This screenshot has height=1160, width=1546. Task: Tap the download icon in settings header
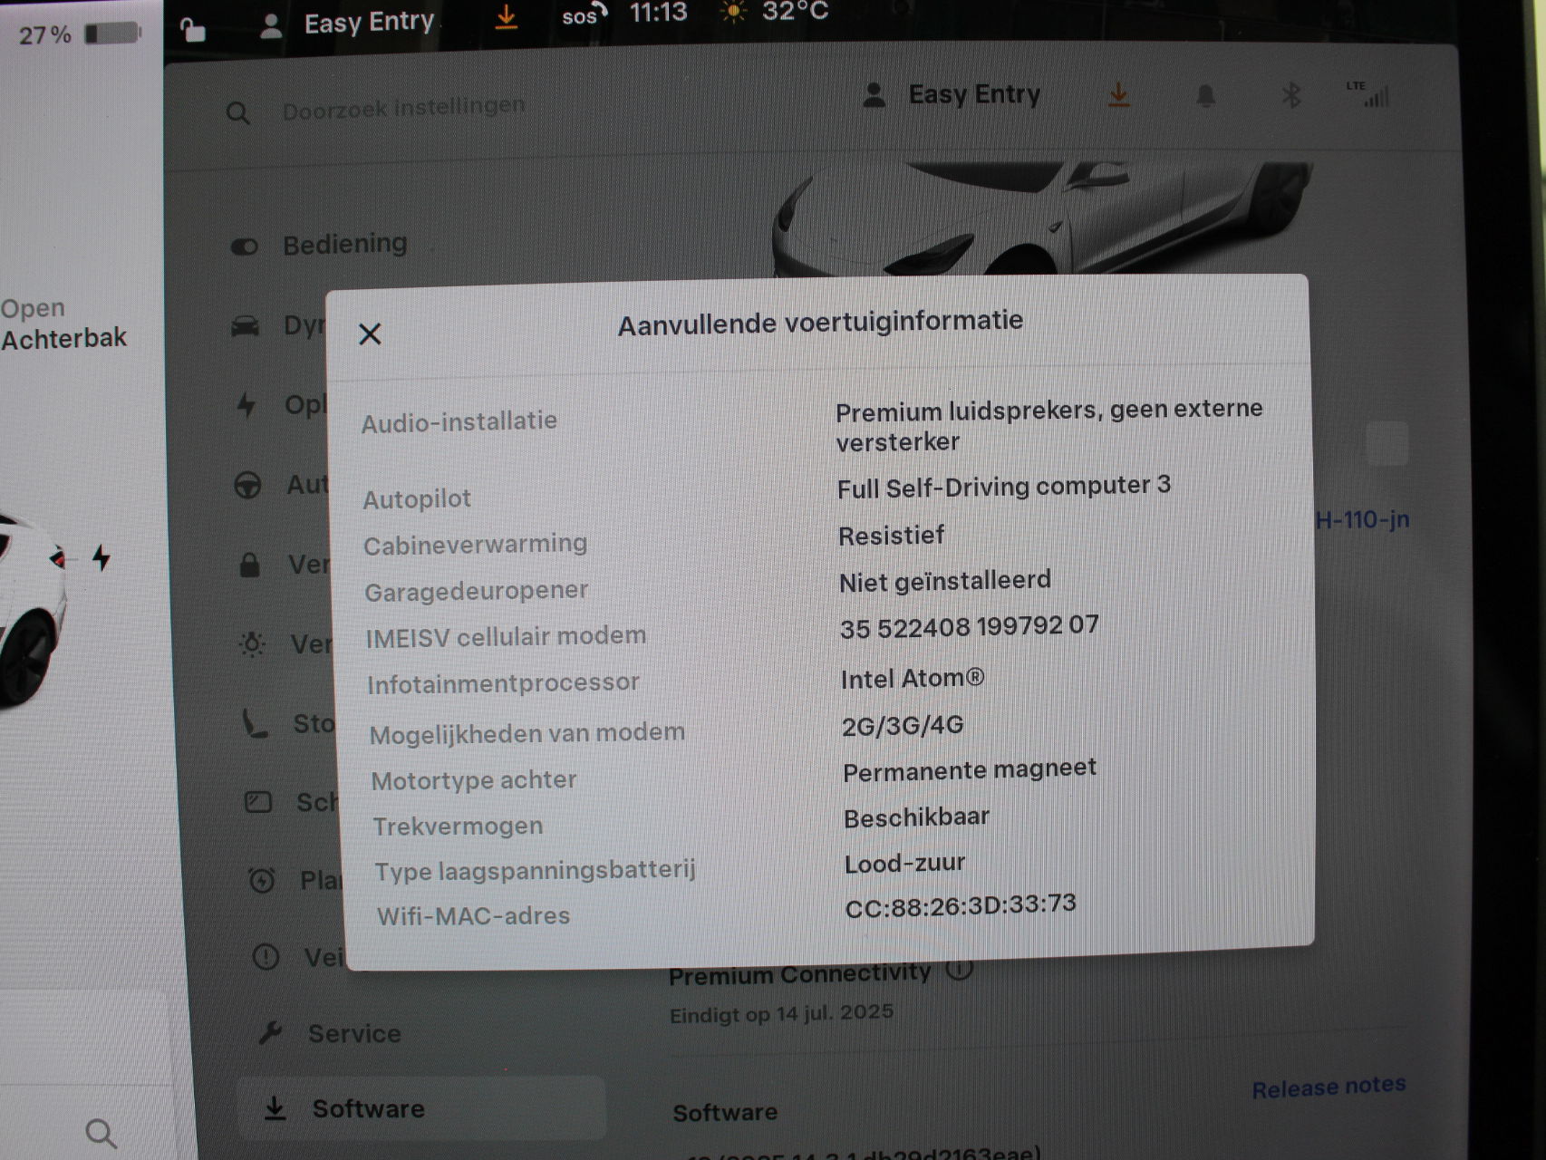point(1119,94)
